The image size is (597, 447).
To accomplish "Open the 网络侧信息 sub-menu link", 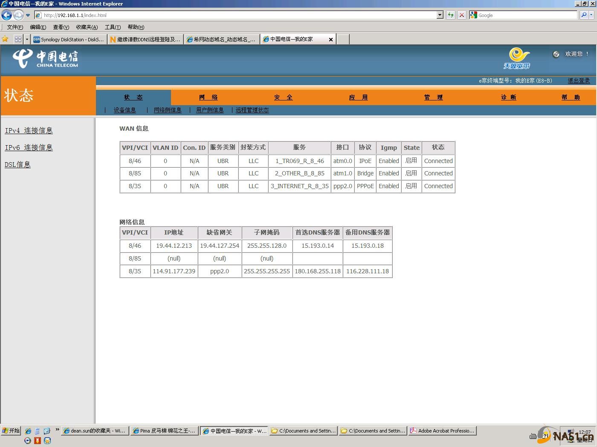I will (168, 110).
